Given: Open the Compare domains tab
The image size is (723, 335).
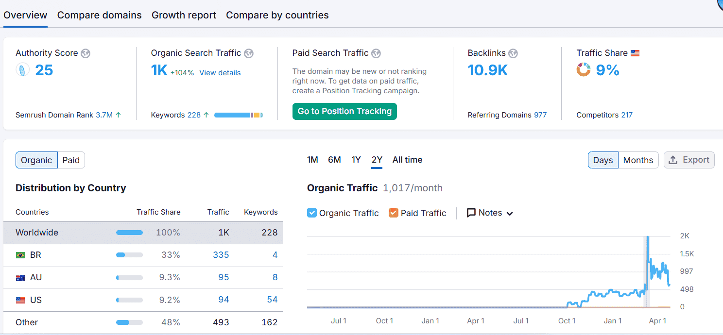Looking at the screenshot, I should coord(100,15).
